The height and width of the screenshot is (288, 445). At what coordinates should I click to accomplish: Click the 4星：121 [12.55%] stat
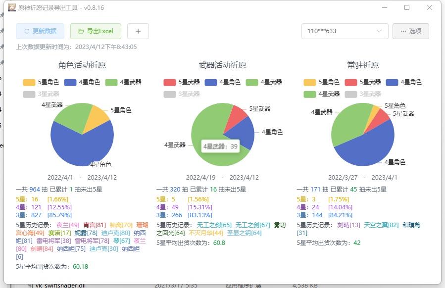pos(44,207)
